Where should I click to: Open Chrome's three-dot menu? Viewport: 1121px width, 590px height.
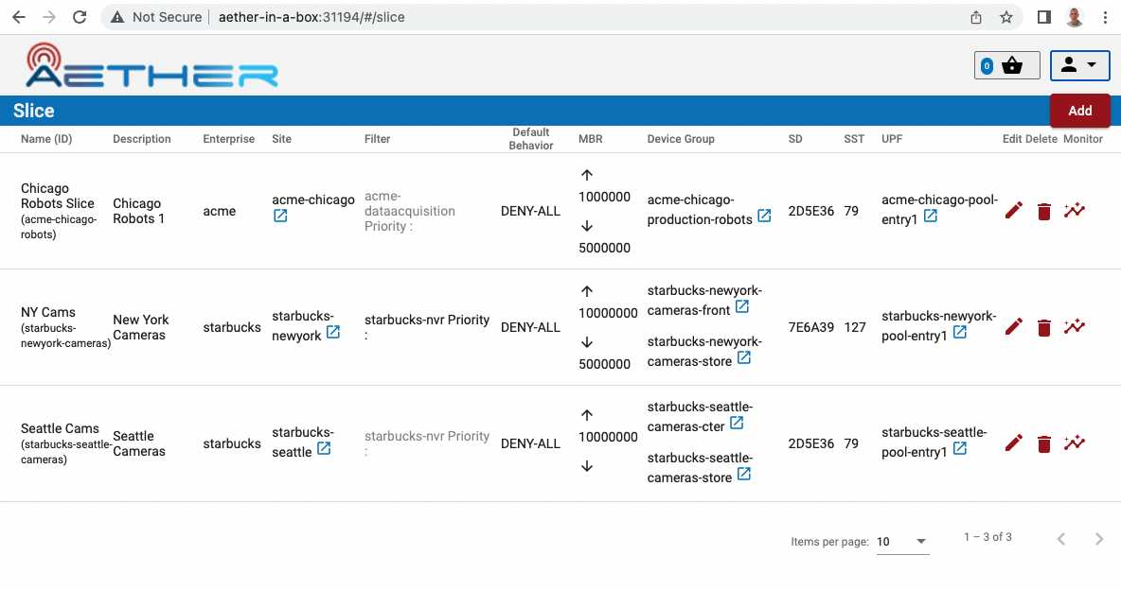pos(1105,17)
